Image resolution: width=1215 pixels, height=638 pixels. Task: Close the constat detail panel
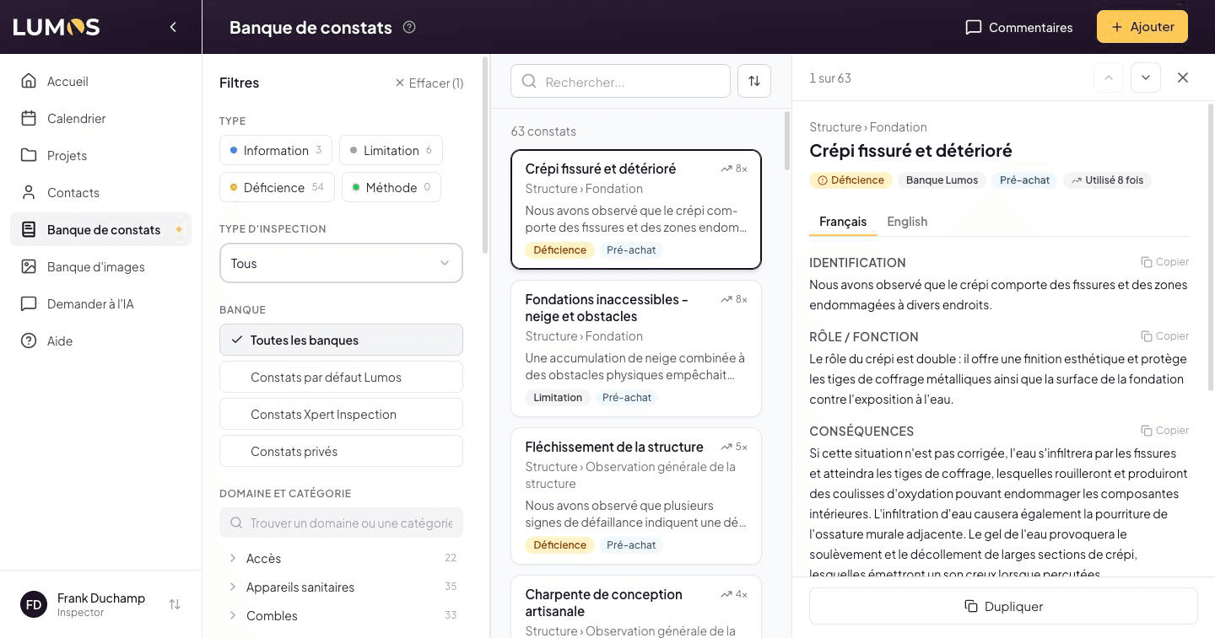[x=1183, y=78]
